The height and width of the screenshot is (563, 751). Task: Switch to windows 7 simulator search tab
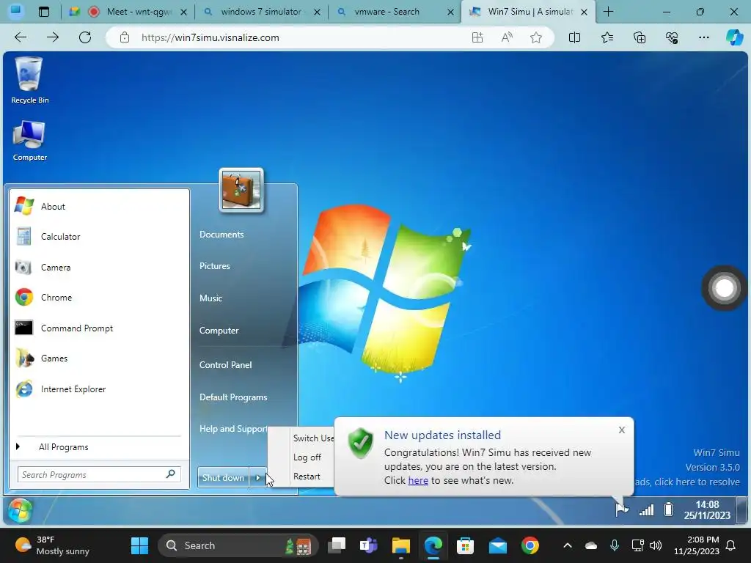[261, 12]
